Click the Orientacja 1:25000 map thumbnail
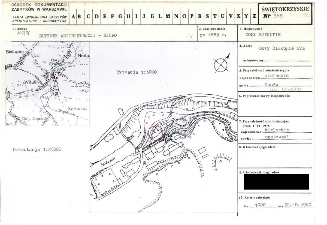The height and width of the screenshot is (225, 327). [47, 84]
